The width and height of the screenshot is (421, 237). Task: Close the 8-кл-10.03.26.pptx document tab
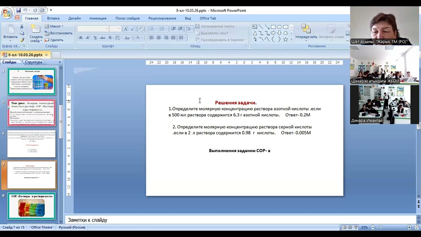[x=46, y=55]
